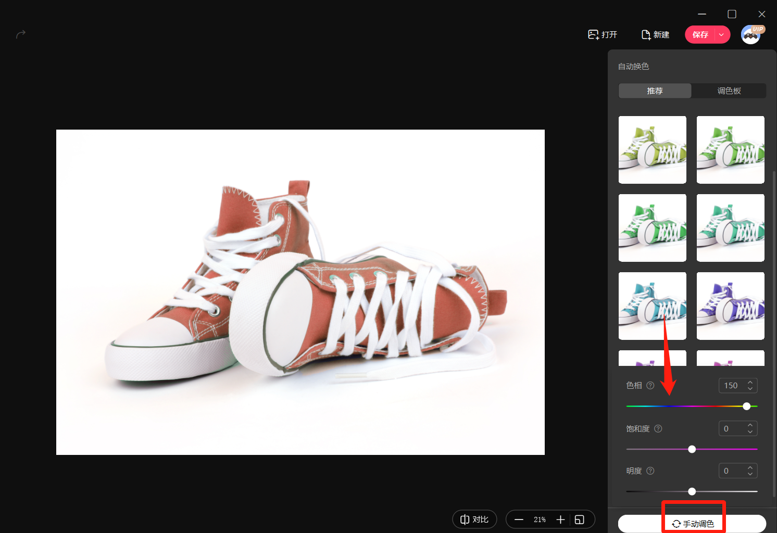Increase brightness with up arrow
The image size is (777, 533).
750,468
